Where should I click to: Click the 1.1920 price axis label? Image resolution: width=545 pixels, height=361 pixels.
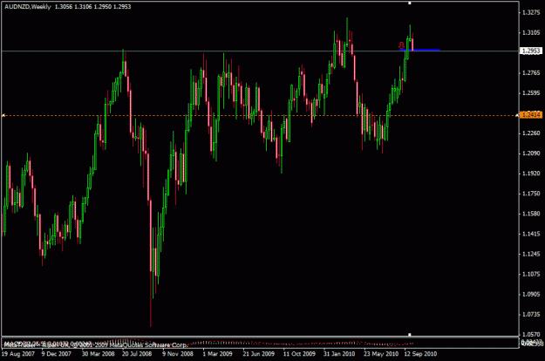click(x=531, y=174)
